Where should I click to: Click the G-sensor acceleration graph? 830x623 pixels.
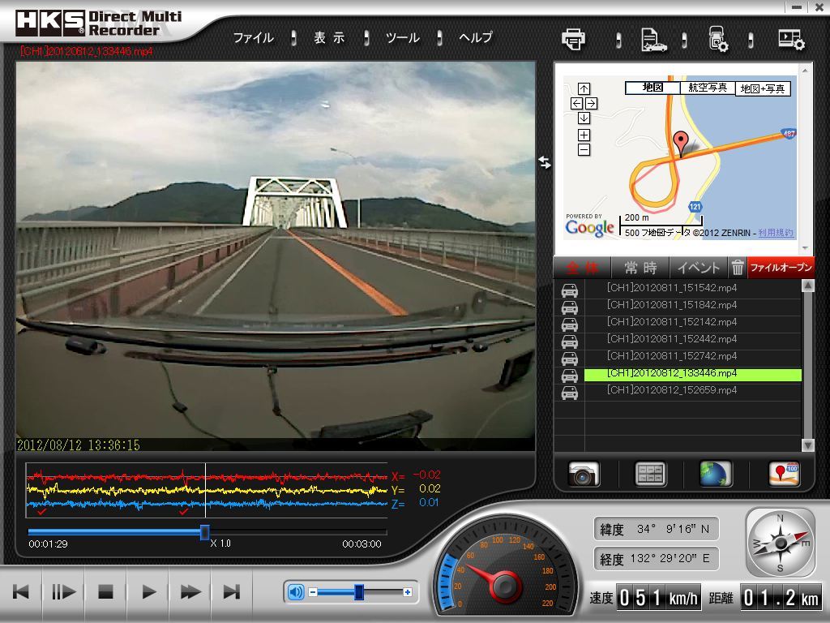[x=207, y=490]
